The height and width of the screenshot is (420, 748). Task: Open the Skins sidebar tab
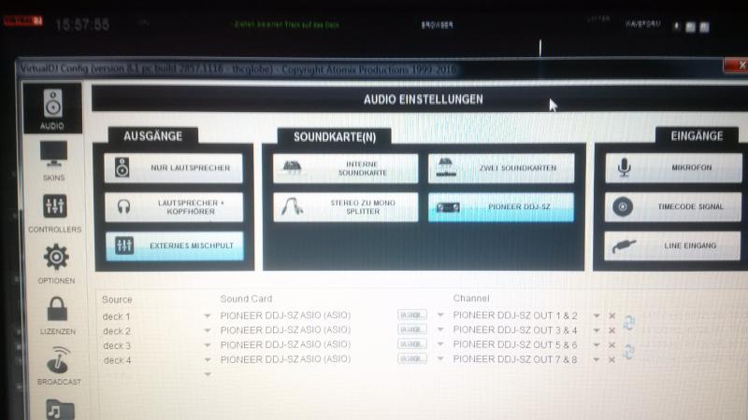[x=53, y=161]
